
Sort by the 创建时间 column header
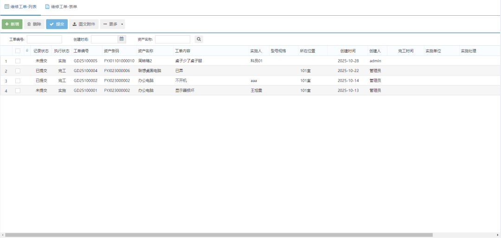(x=347, y=51)
